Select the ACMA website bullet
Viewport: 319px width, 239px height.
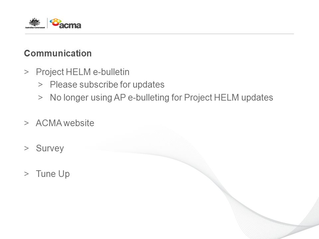pos(65,123)
